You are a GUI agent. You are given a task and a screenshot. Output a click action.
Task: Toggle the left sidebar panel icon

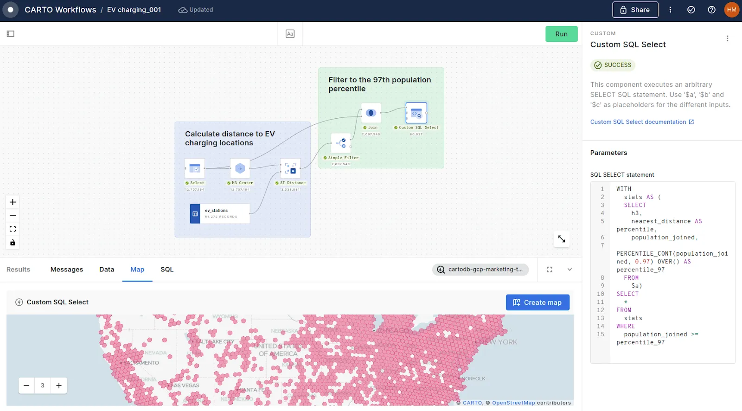tap(11, 34)
